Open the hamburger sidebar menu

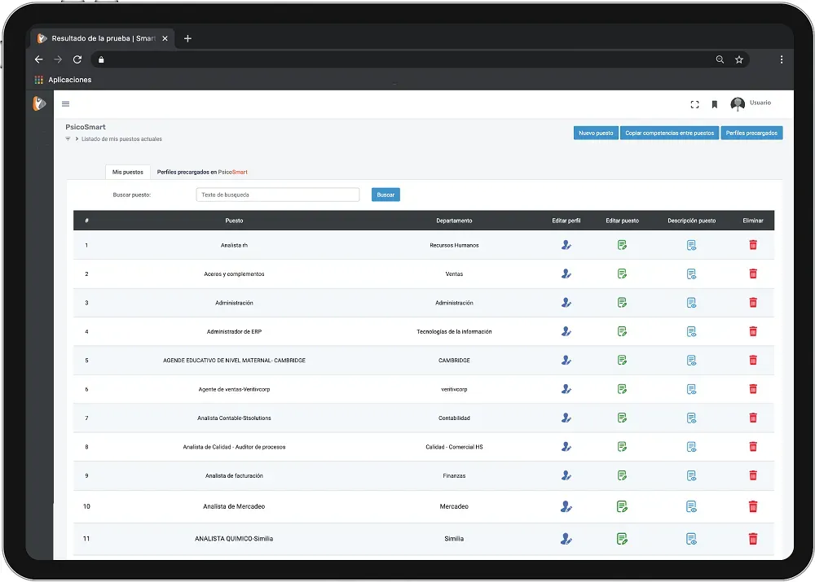(66, 103)
